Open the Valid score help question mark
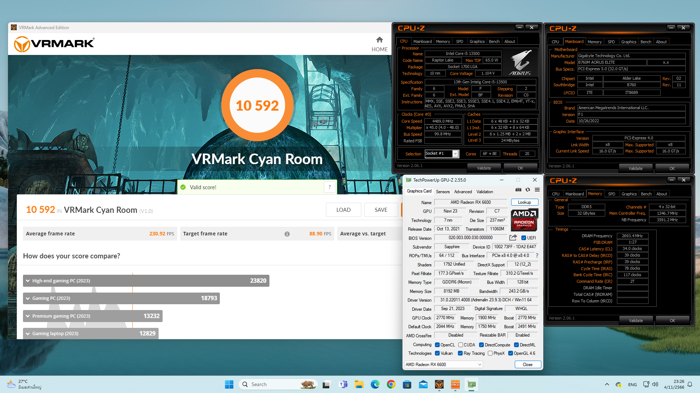 pos(330,187)
